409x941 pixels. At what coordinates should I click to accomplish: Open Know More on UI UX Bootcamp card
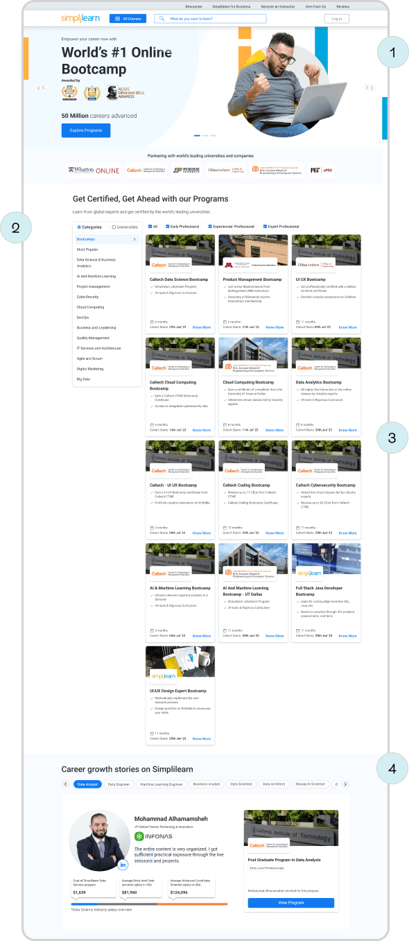point(348,327)
